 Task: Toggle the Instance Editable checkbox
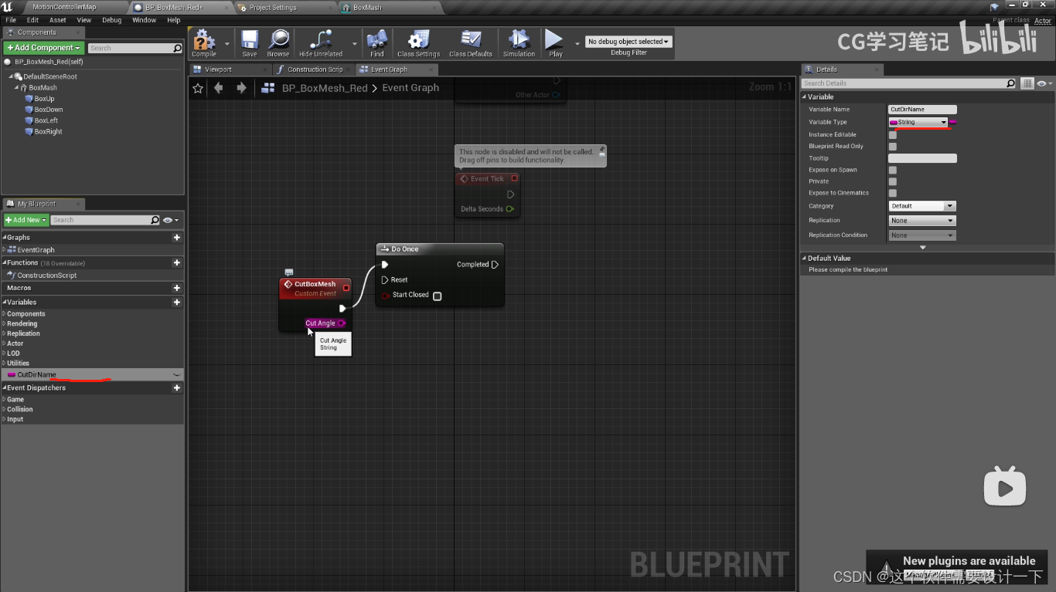pyautogui.click(x=893, y=135)
